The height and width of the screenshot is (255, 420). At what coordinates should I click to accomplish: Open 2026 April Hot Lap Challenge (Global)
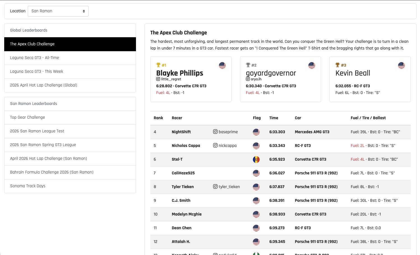43,85
